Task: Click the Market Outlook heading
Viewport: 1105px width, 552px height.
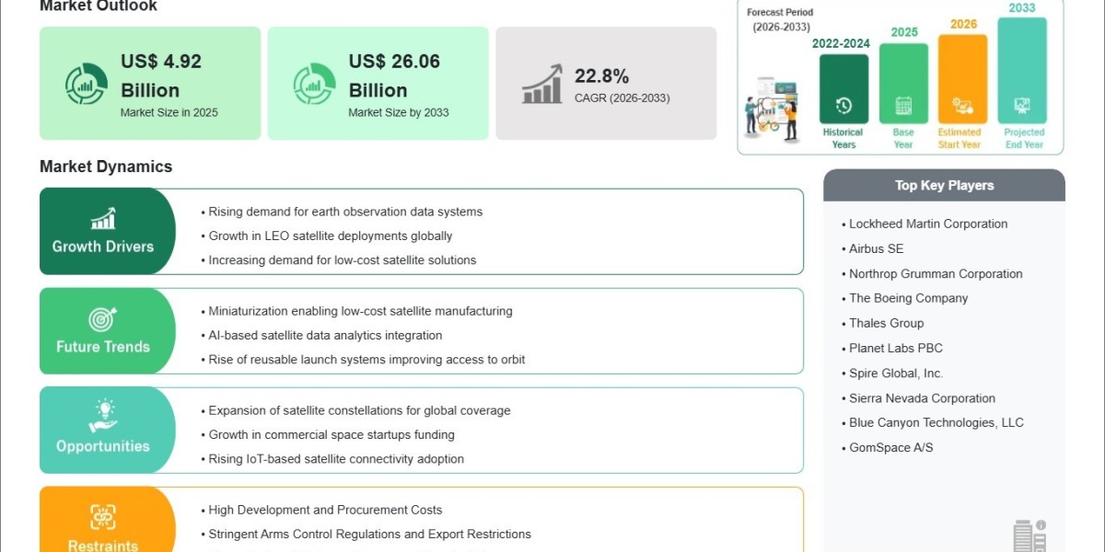Action: 99,6
